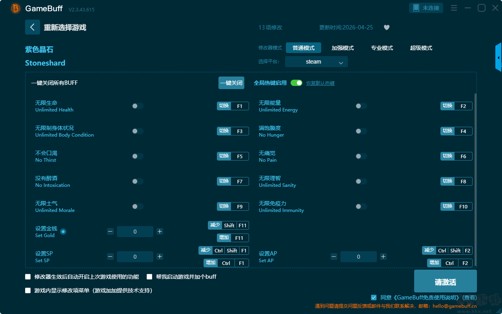Decrease Set SP with minus icon
Screen dimensions: 502x314
click(x=110, y=257)
